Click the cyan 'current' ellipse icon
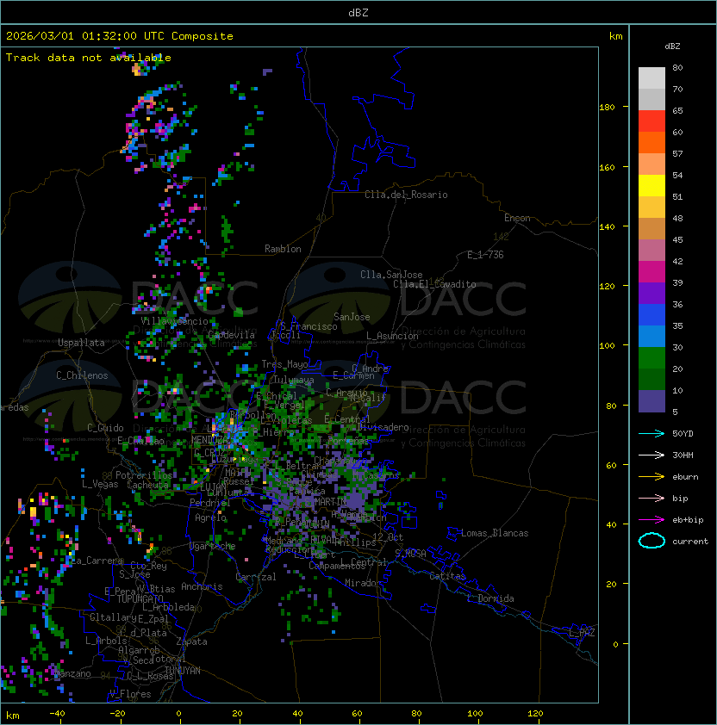Screen dimensions: 717x725 tap(652, 541)
